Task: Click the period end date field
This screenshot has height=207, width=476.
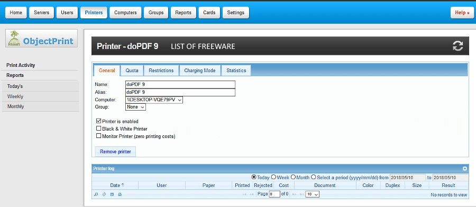Action: point(451,178)
